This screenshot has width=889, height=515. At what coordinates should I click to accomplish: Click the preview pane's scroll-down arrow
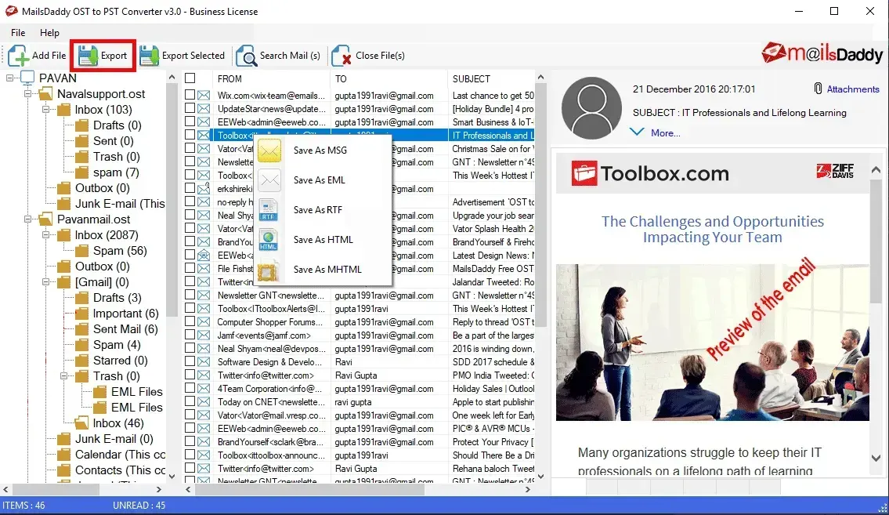point(876,458)
